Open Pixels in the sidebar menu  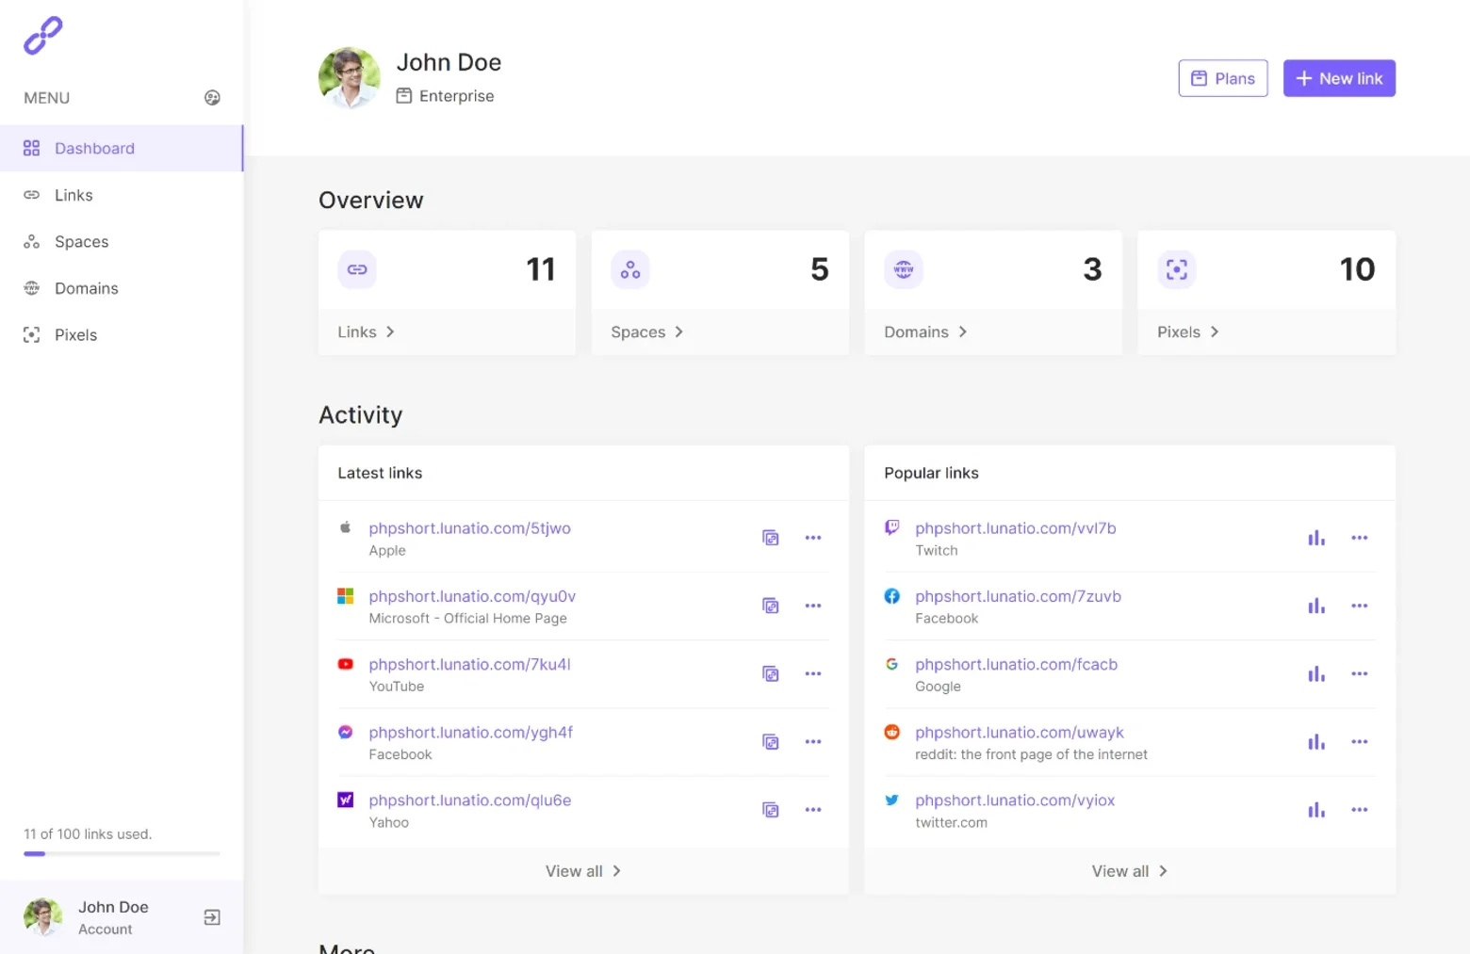pos(122,335)
